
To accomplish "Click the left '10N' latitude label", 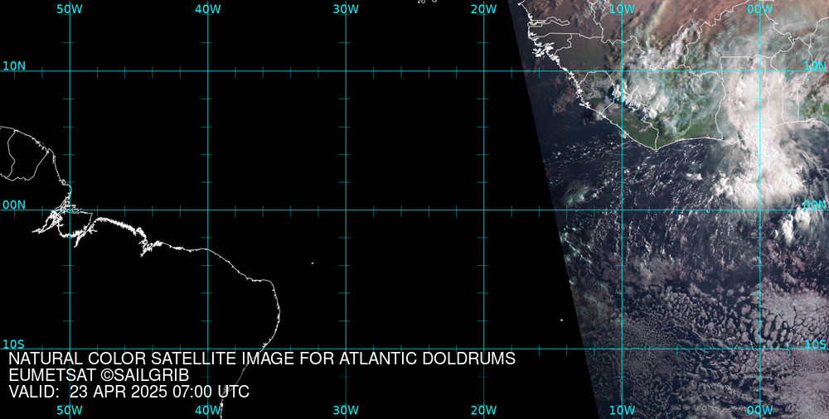I will click(x=14, y=66).
